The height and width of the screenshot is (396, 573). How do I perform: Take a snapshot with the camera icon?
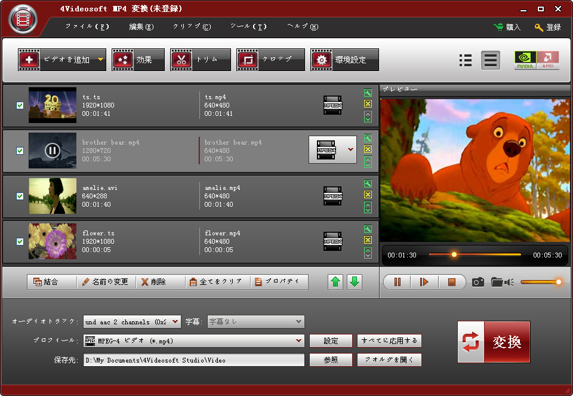coord(478,282)
